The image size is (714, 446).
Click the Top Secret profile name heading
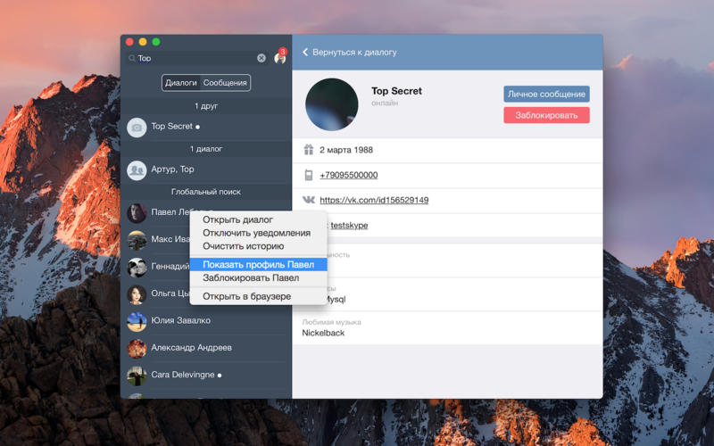396,91
